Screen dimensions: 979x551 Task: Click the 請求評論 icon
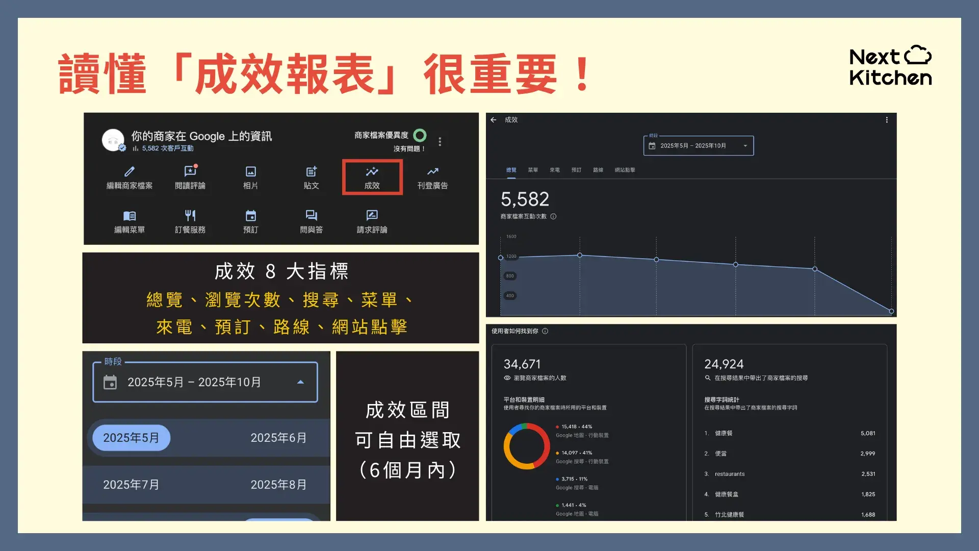372,216
